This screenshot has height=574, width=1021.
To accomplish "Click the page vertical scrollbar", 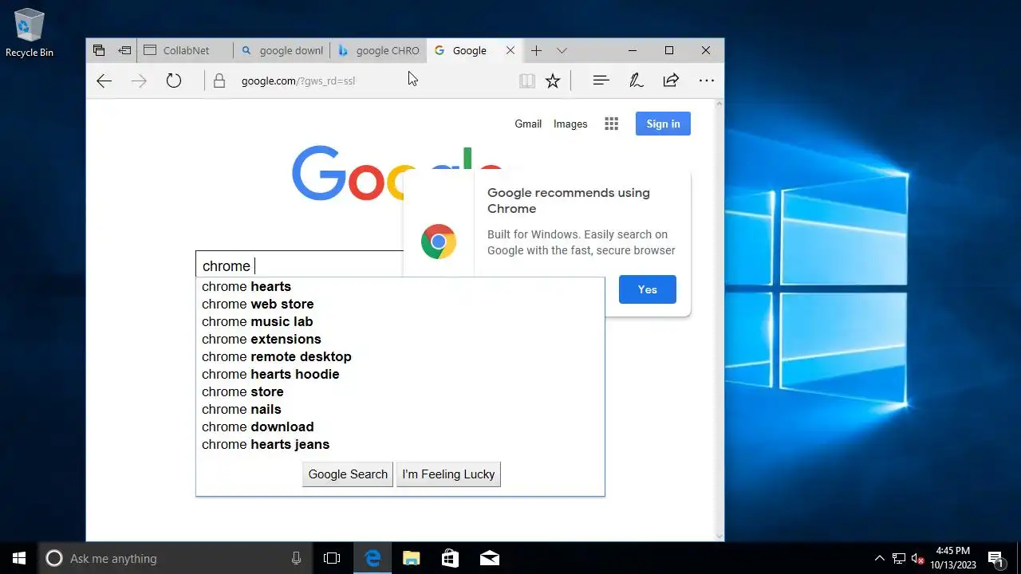I will tap(720, 320).
